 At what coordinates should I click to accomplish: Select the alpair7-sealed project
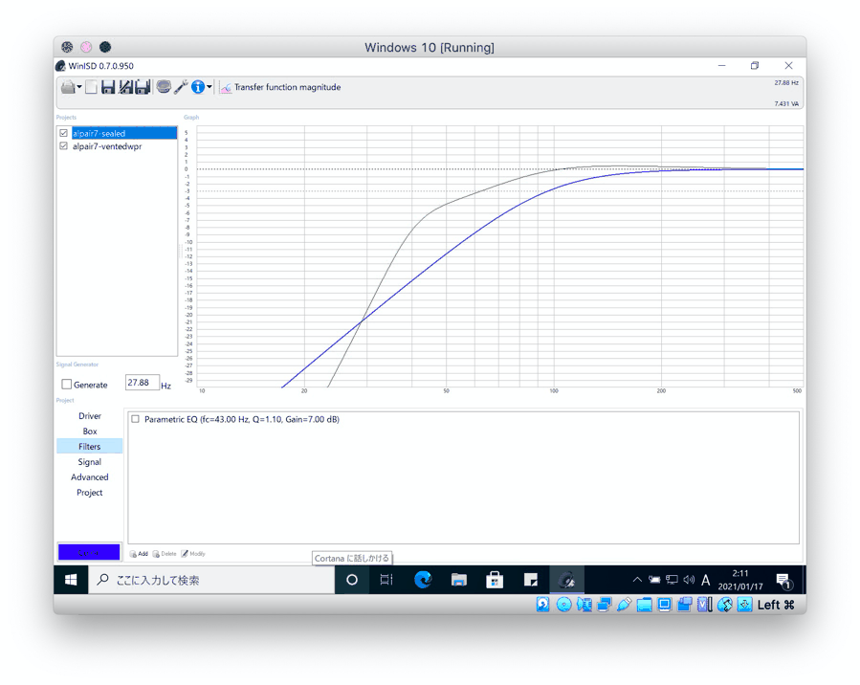coord(124,133)
